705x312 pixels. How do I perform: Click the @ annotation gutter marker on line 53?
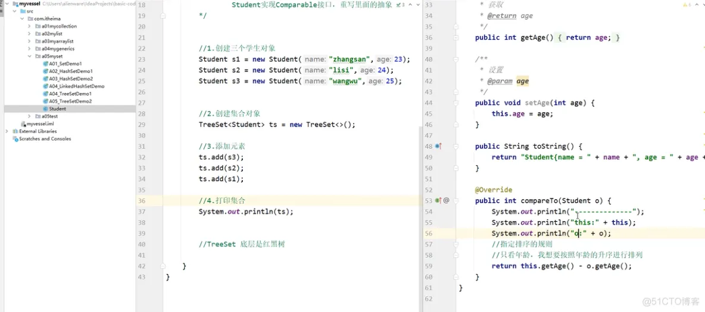[447, 201]
